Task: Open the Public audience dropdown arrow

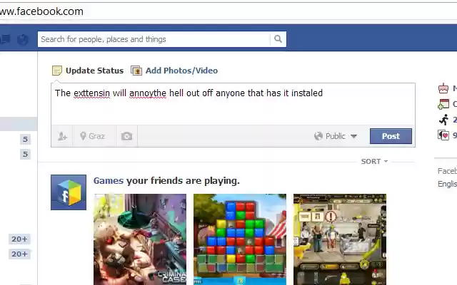Action: coord(354,136)
